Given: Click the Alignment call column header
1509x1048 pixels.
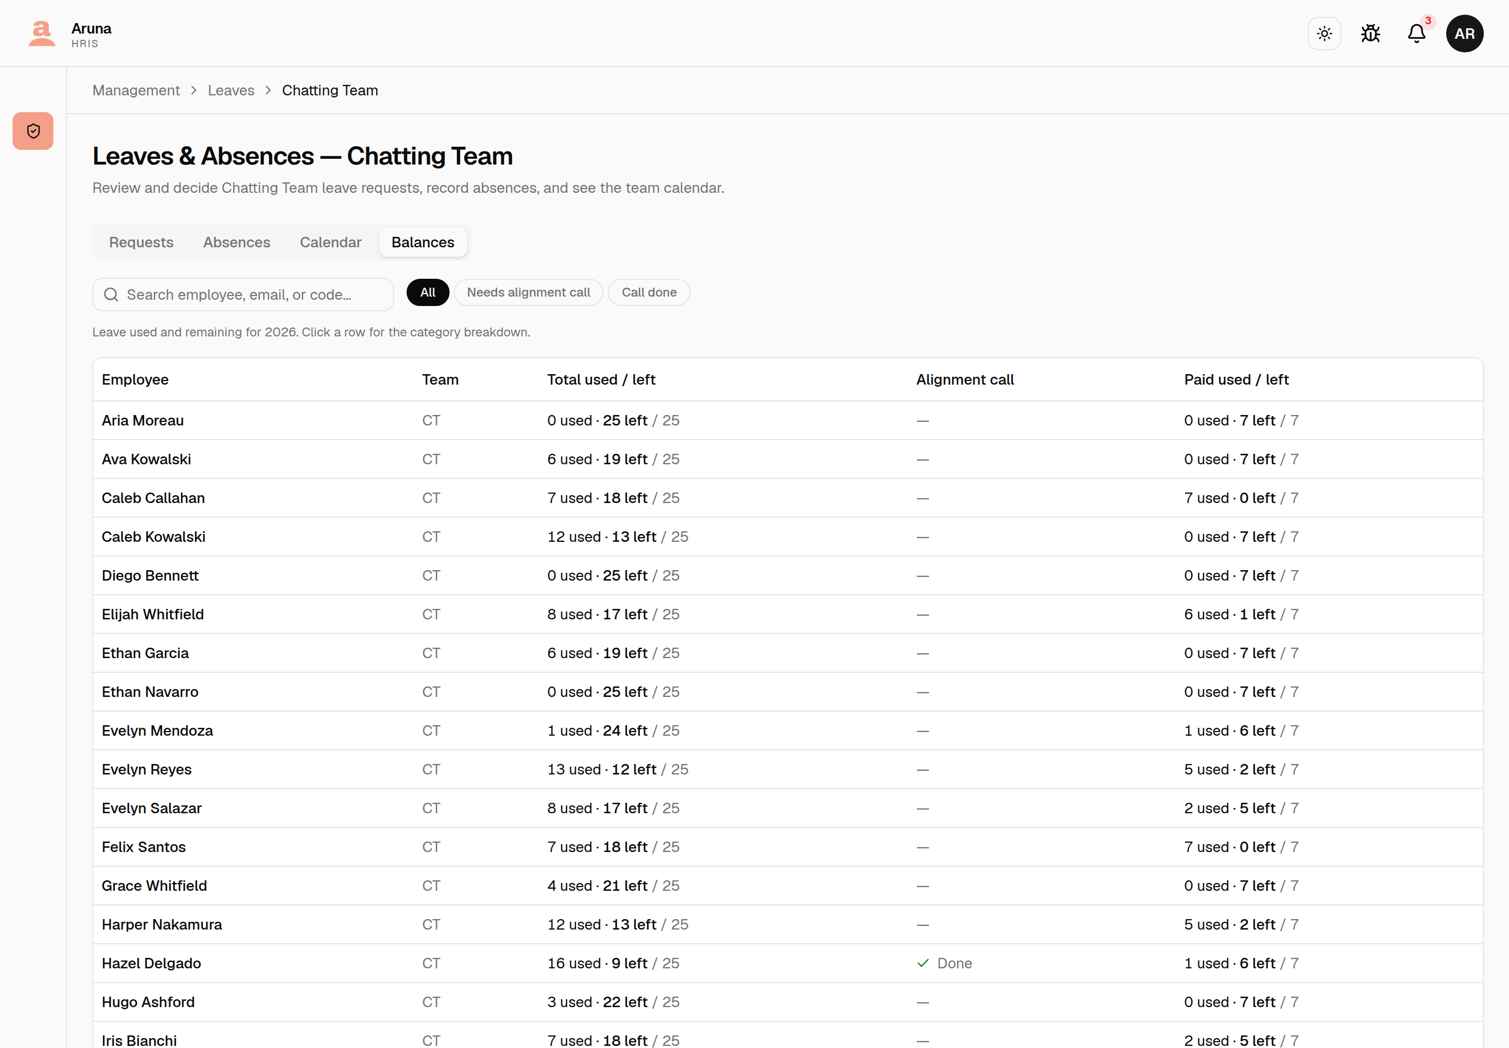Looking at the screenshot, I should coord(965,379).
